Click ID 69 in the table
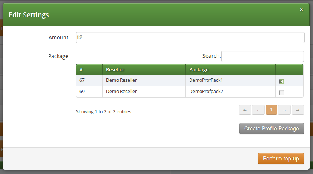The image size is (313, 174). (x=82, y=91)
